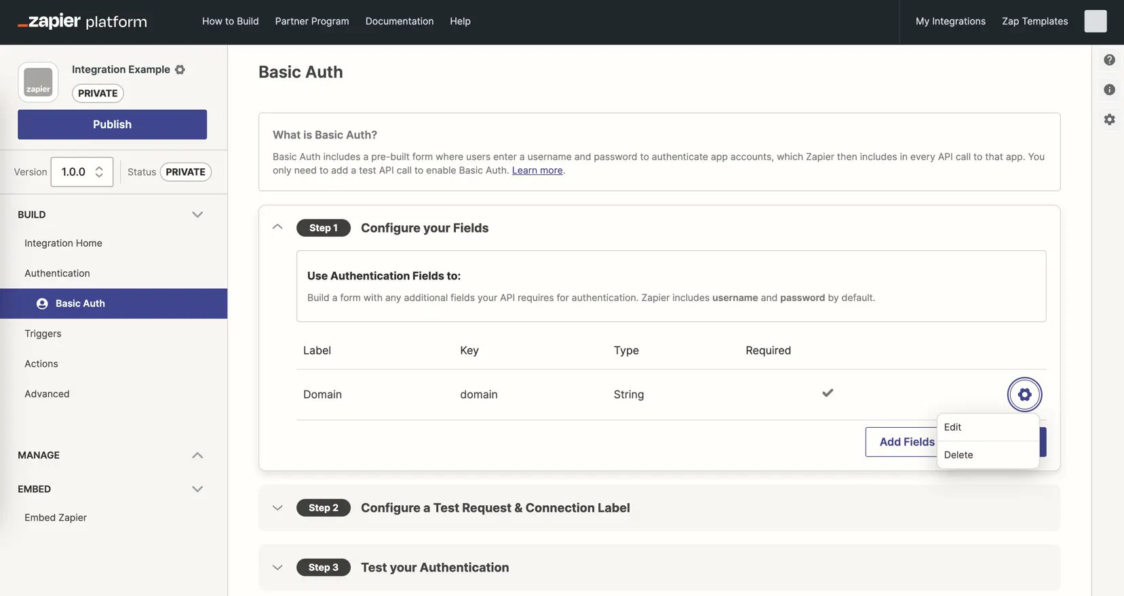Select Edit from the field menu
This screenshot has width=1124, height=596.
click(x=988, y=427)
